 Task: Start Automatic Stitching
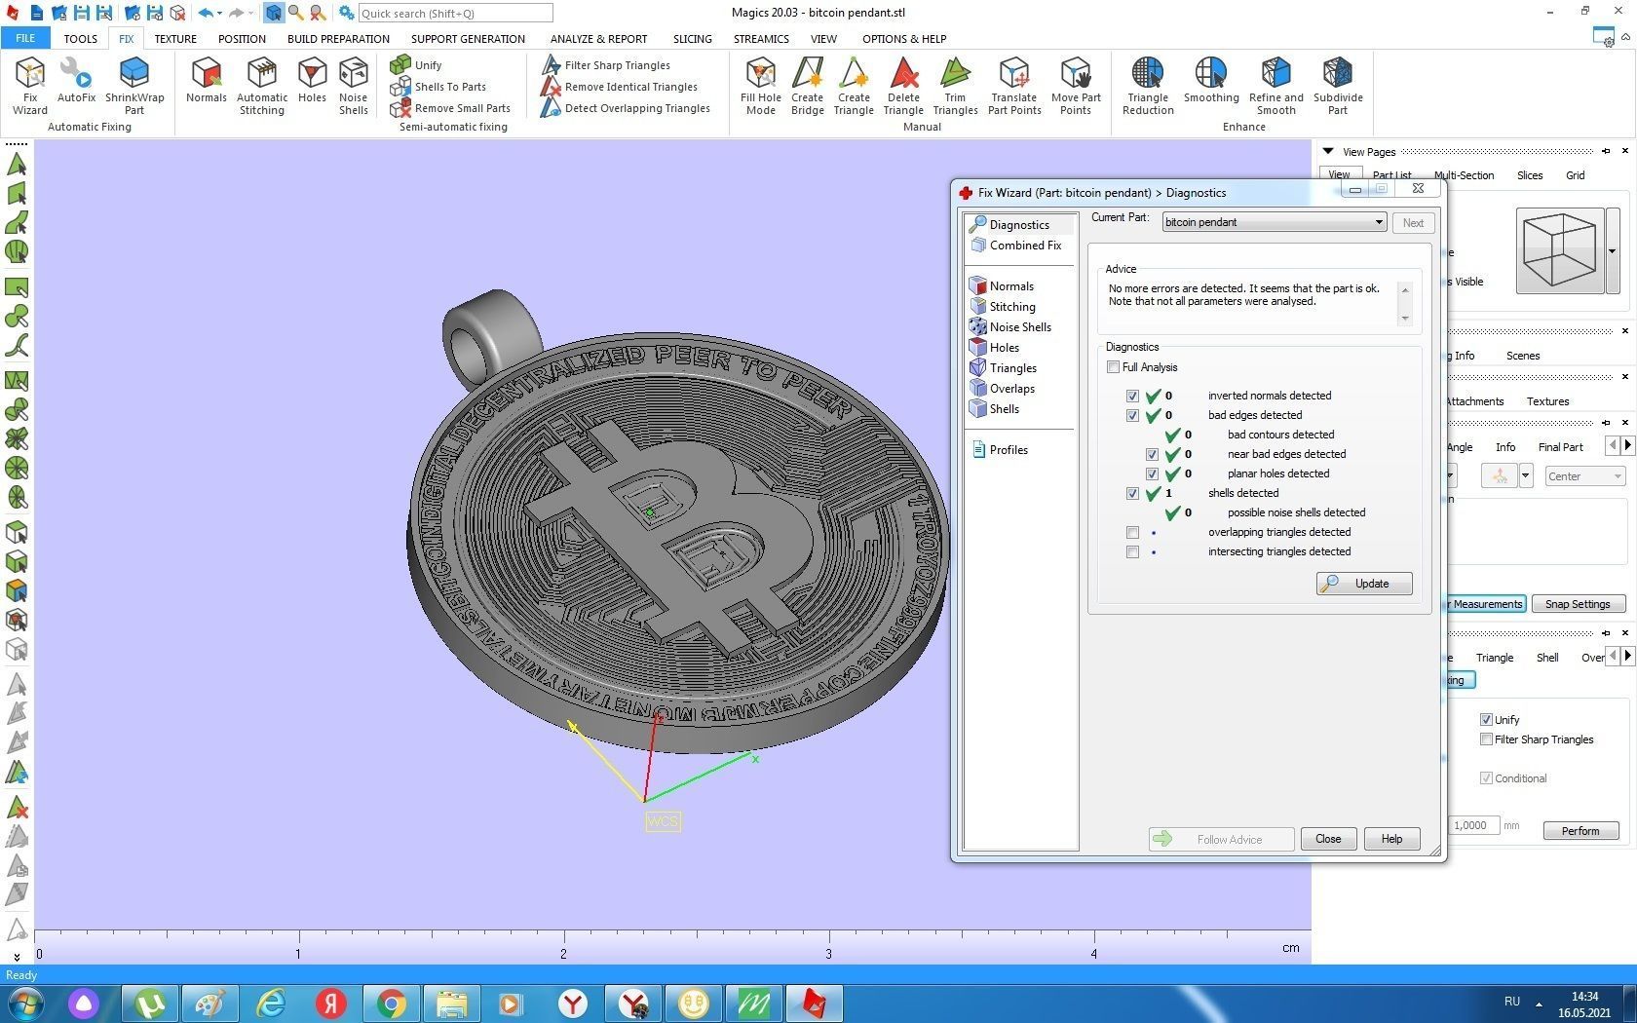click(x=262, y=86)
